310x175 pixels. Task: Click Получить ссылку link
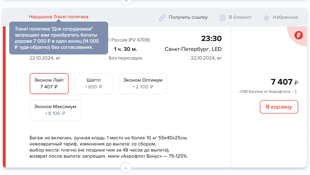click(x=188, y=17)
